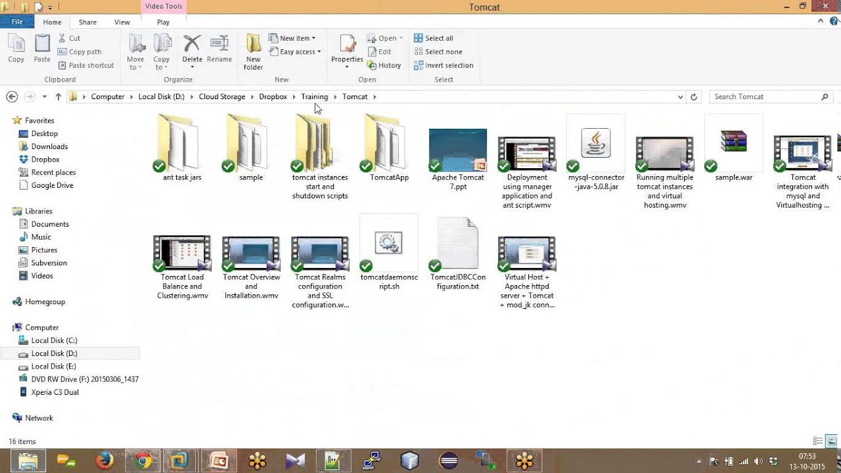This screenshot has width=841, height=473.
Task: Click Invert selection in ribbon
Action: pyautogui.click(x=443, y=65)
